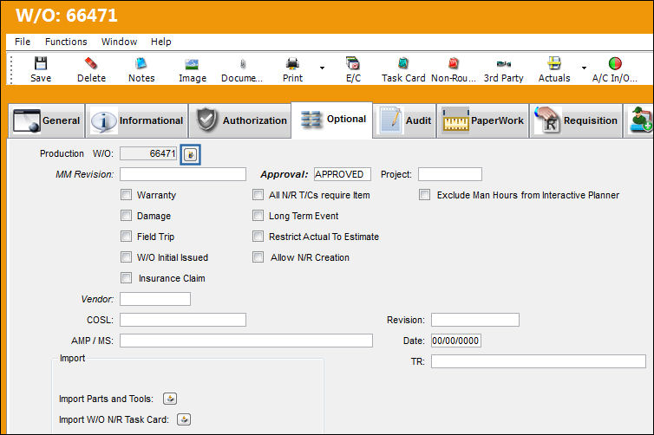Click the MM Revision input field
This screenshot has width=654, height=435.
pyautogui.click(x=183, y=174)
